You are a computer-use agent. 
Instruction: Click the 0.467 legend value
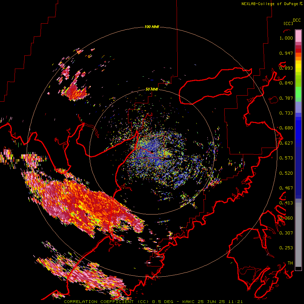click(286, 188)
